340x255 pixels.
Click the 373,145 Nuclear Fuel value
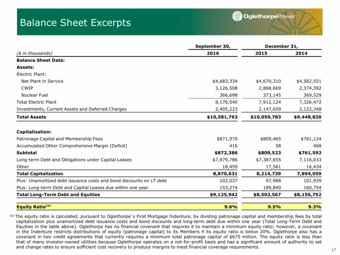(x=272, y=95)
